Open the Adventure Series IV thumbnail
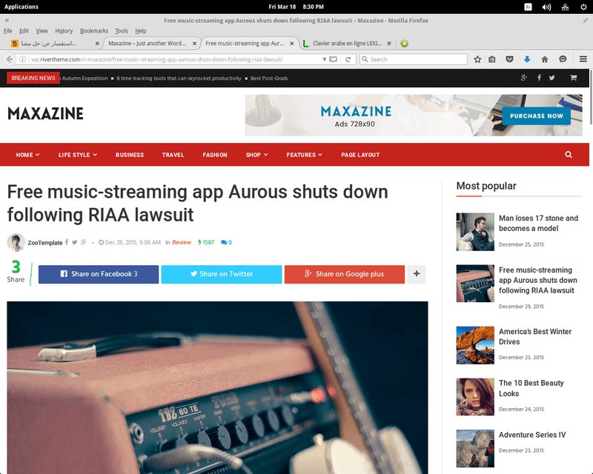This screenshot has width=593, height=474. 475,448
